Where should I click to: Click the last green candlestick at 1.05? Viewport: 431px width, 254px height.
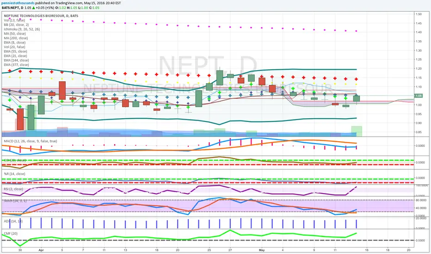coord(357,99)
